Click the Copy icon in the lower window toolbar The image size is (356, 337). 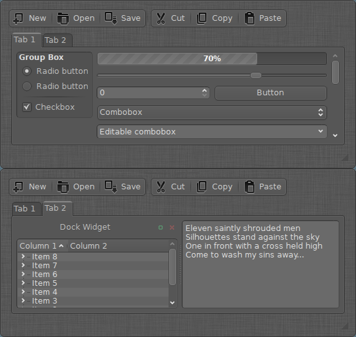[201, 187]
